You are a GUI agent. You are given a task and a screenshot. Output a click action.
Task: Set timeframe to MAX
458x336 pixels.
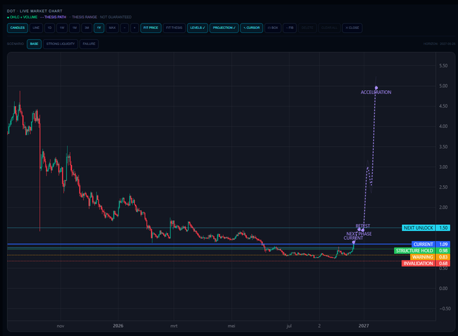pyautogui.click(x=112, y=28)
